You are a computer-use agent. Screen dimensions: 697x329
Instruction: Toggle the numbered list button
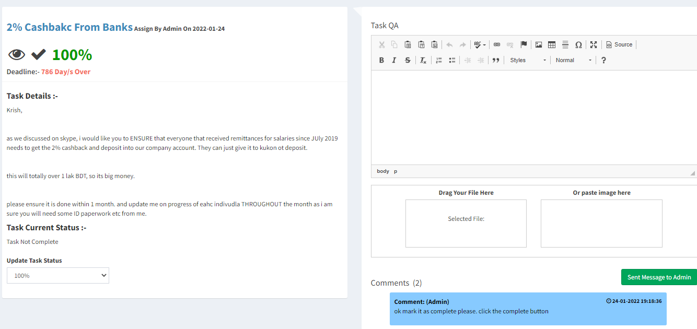[439, 60]
